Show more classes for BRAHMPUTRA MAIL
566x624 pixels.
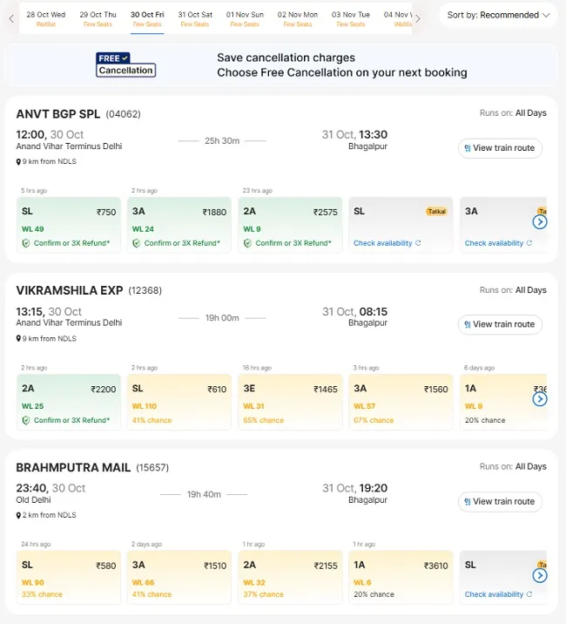pos(540,575)
